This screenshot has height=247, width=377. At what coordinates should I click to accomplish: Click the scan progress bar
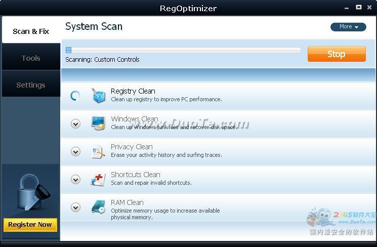click(x=183, y=50)
